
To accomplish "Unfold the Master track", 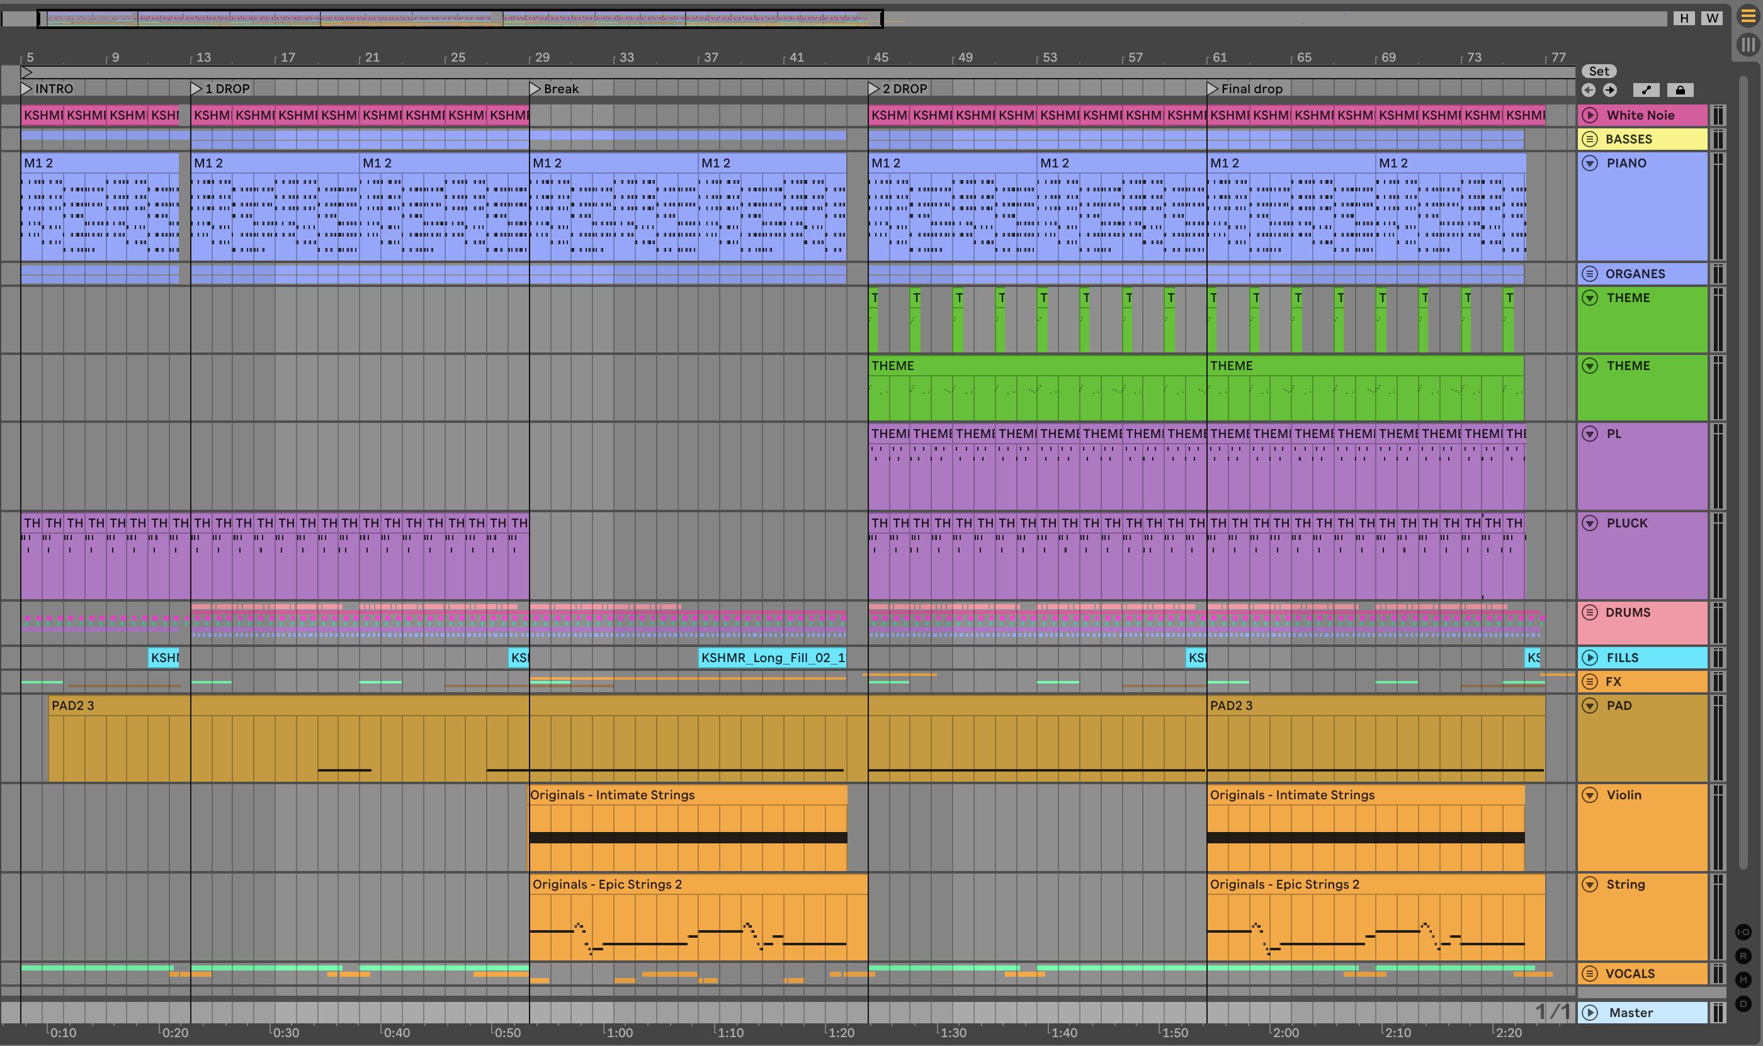I will tap(1590, 1012).
